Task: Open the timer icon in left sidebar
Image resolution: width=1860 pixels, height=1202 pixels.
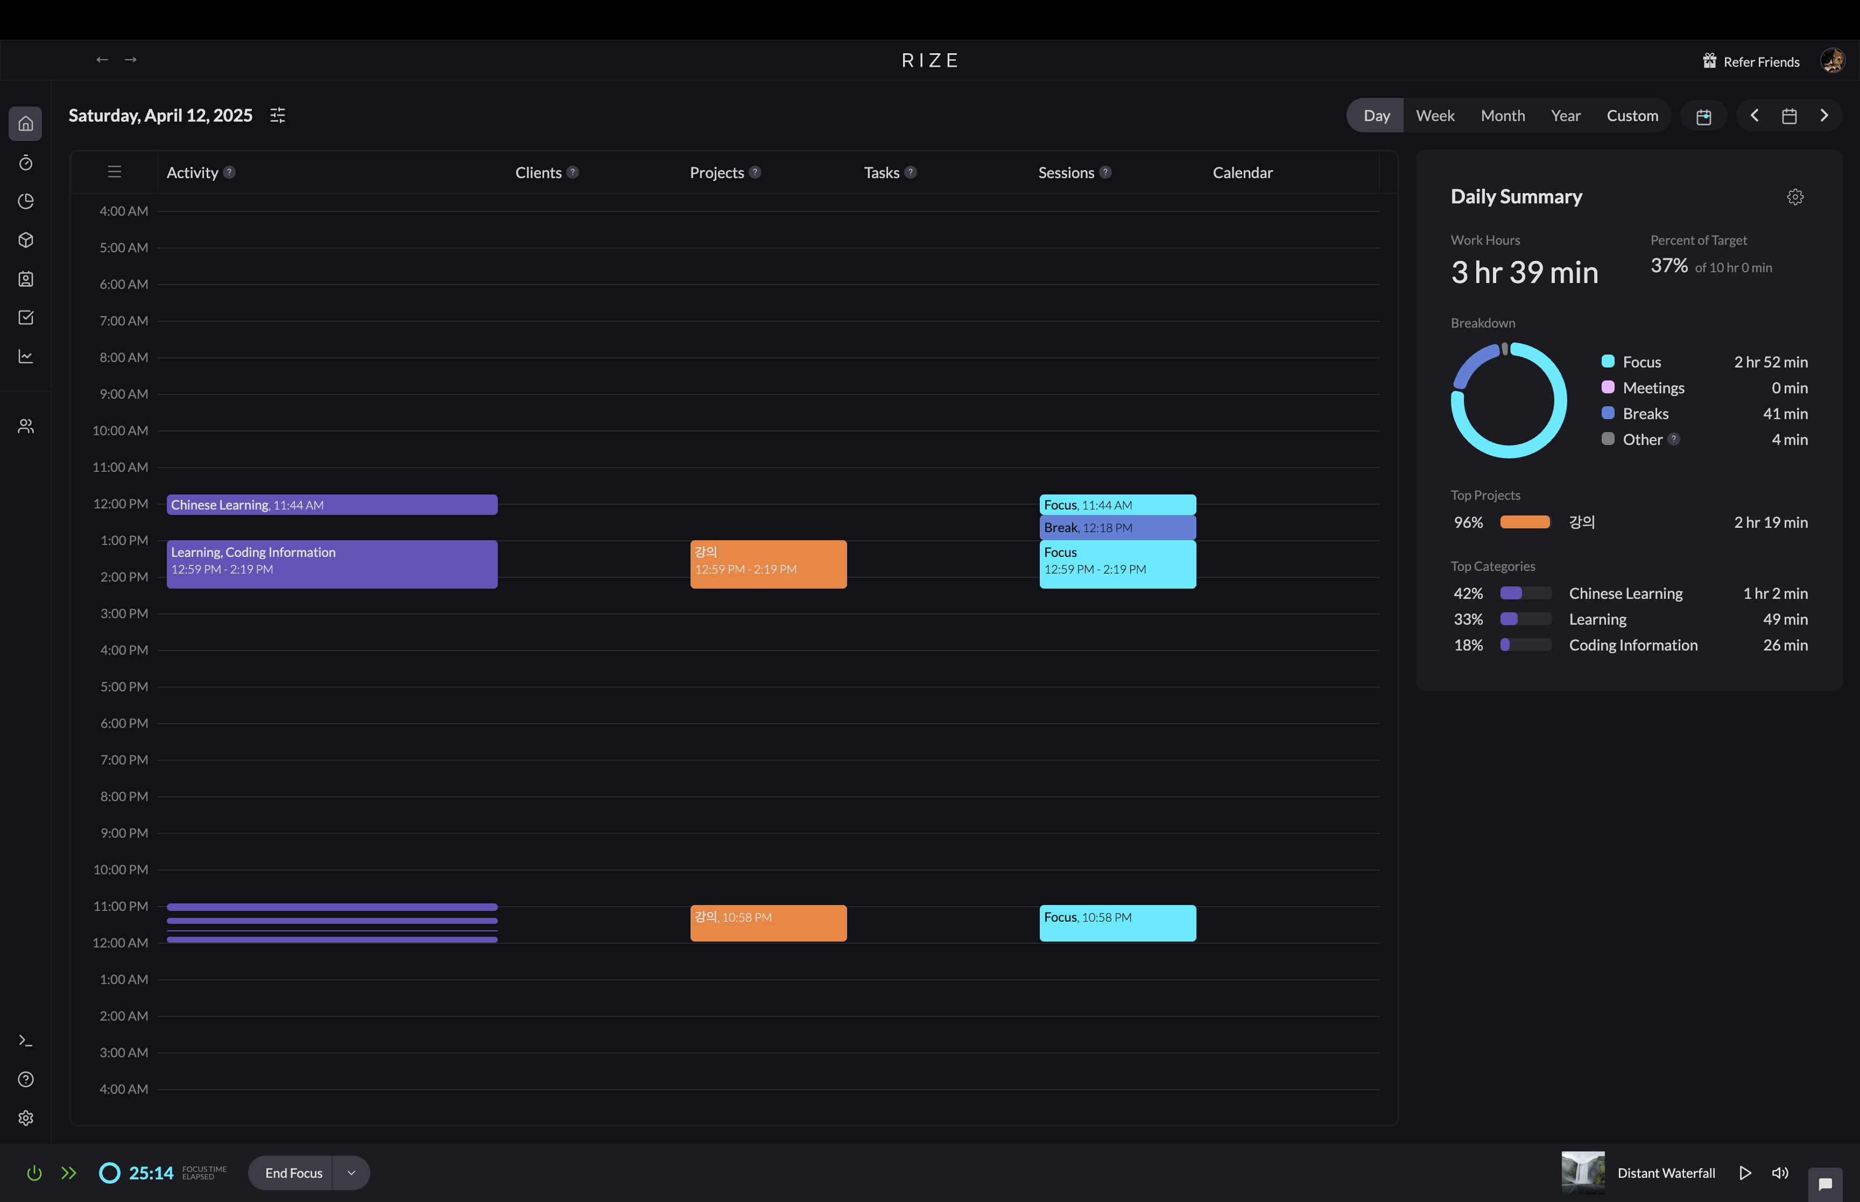Action: pos(26,162)
